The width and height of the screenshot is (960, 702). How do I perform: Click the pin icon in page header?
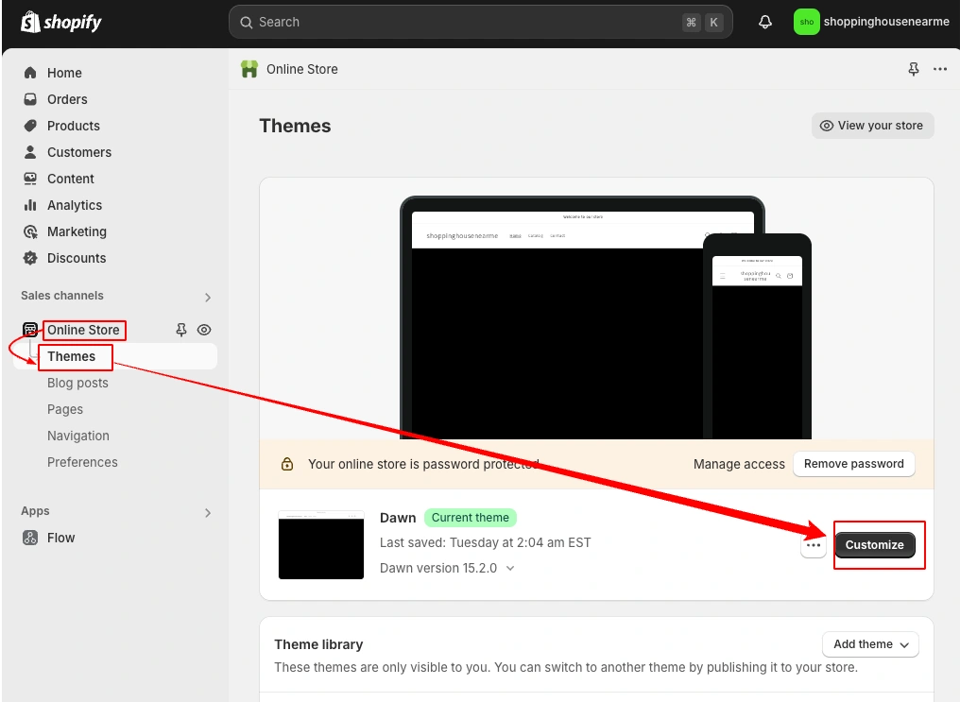pyautogui.click(x=913, y=69)
